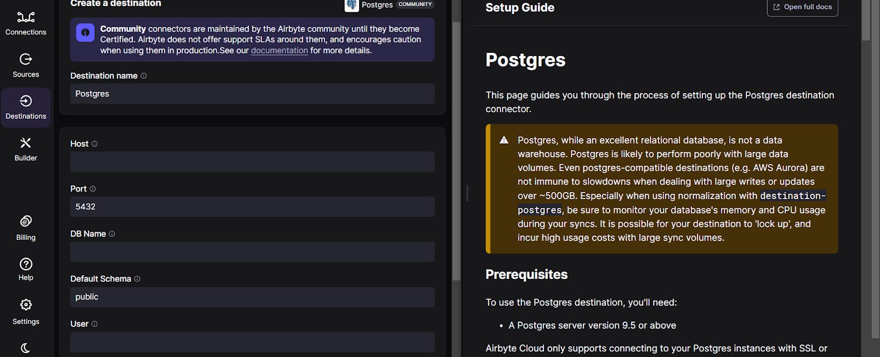This screenshot has height=357, width=880.
Task: Click the panel resize handle
Action: [467, 193]
